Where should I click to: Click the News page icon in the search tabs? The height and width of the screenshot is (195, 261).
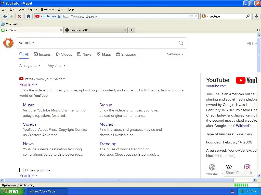point(79,54)
